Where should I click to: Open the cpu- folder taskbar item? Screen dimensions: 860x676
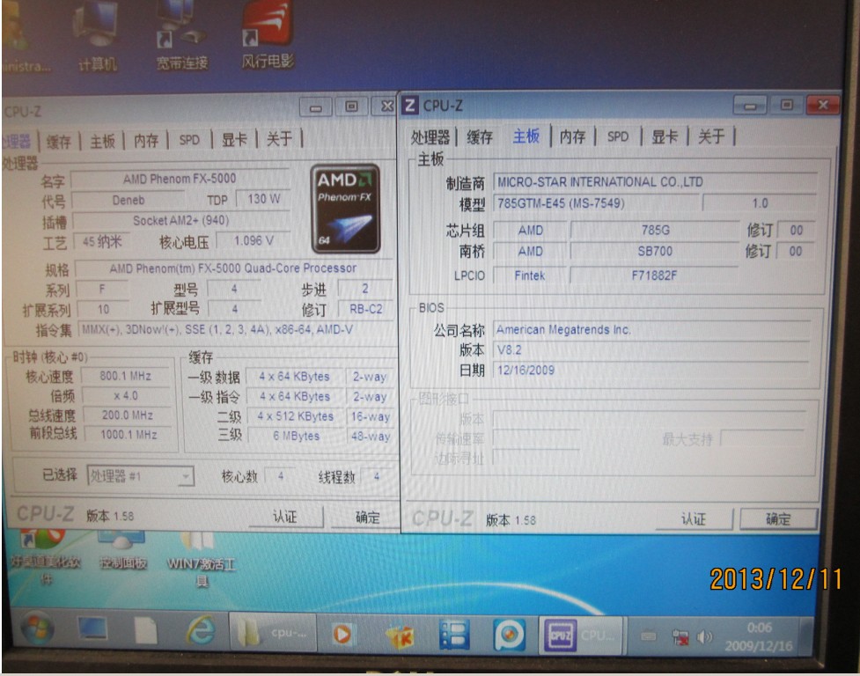(272, 633)
